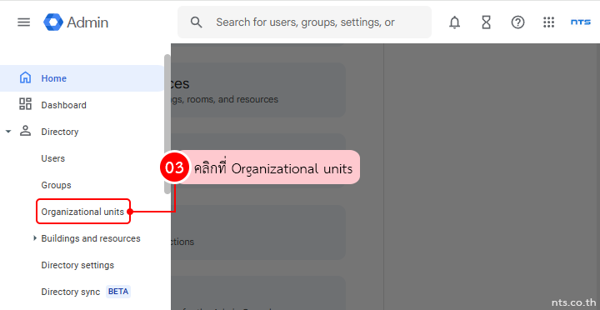Open the hamburger main menu

click(x=23, y=22)
